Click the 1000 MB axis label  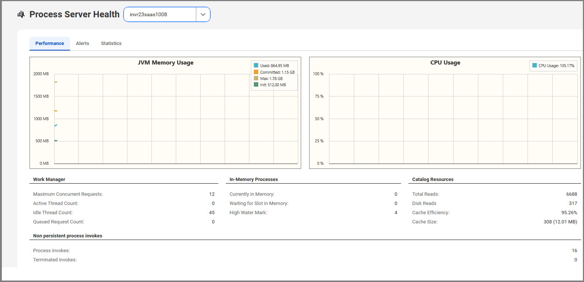(41, 119)
